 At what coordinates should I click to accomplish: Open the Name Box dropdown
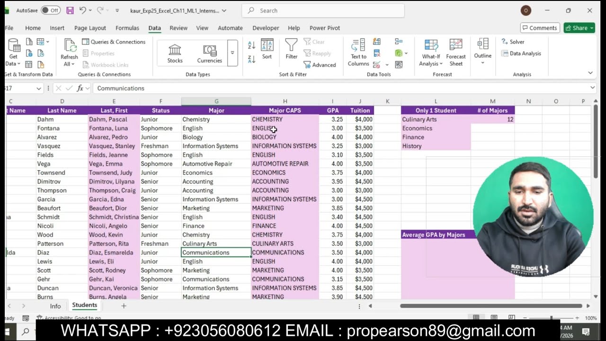coord(38,88)
